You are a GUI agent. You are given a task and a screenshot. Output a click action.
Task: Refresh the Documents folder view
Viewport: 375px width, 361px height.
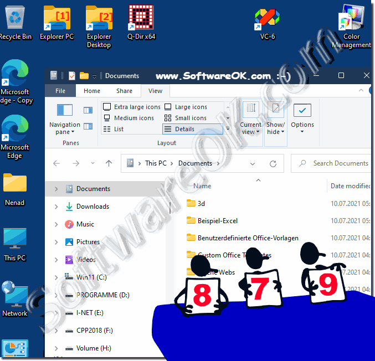(x=273, y=163)
